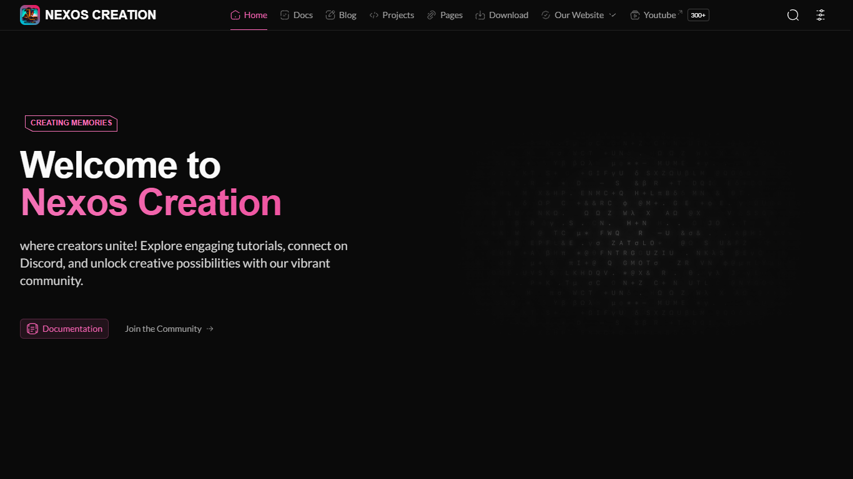Screen dimensions: 853x479
Task: Click the 300+ badge beside Youtube
Action: coord(698,15)
